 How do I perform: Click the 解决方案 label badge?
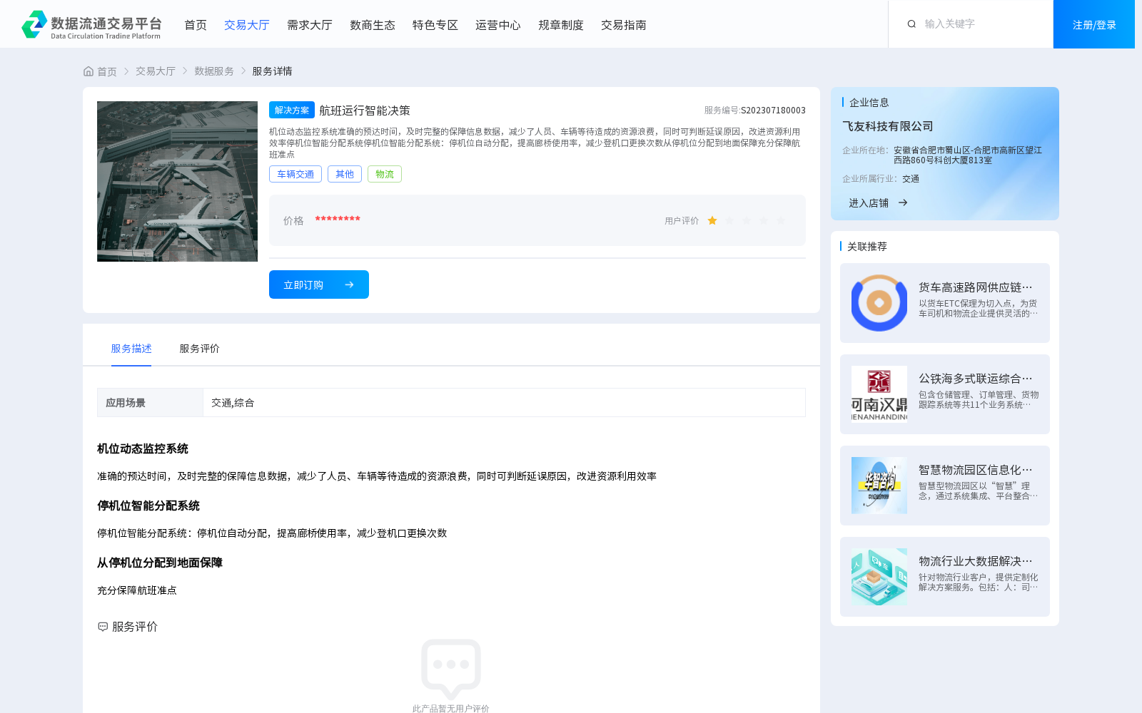click(x=292, y=110)
